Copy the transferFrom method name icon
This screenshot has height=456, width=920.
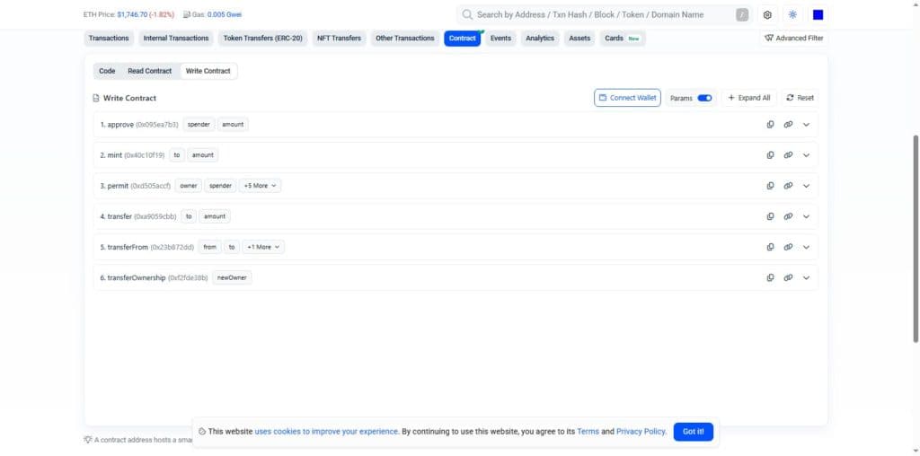pos(770,247)
